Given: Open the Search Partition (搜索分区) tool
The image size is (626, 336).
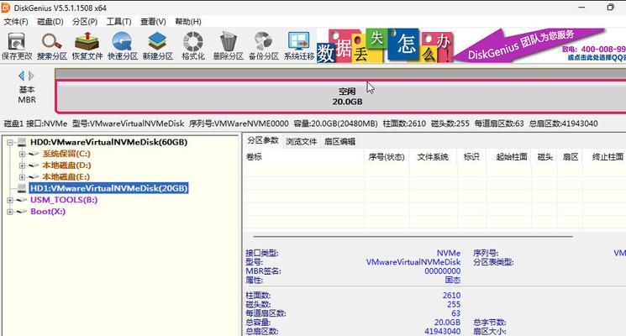Looking at the screenshot, I should (x=52, y=46).
